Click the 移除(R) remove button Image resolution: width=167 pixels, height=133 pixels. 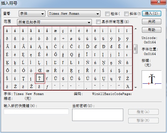pyautogui.click(x=143, y=120)
